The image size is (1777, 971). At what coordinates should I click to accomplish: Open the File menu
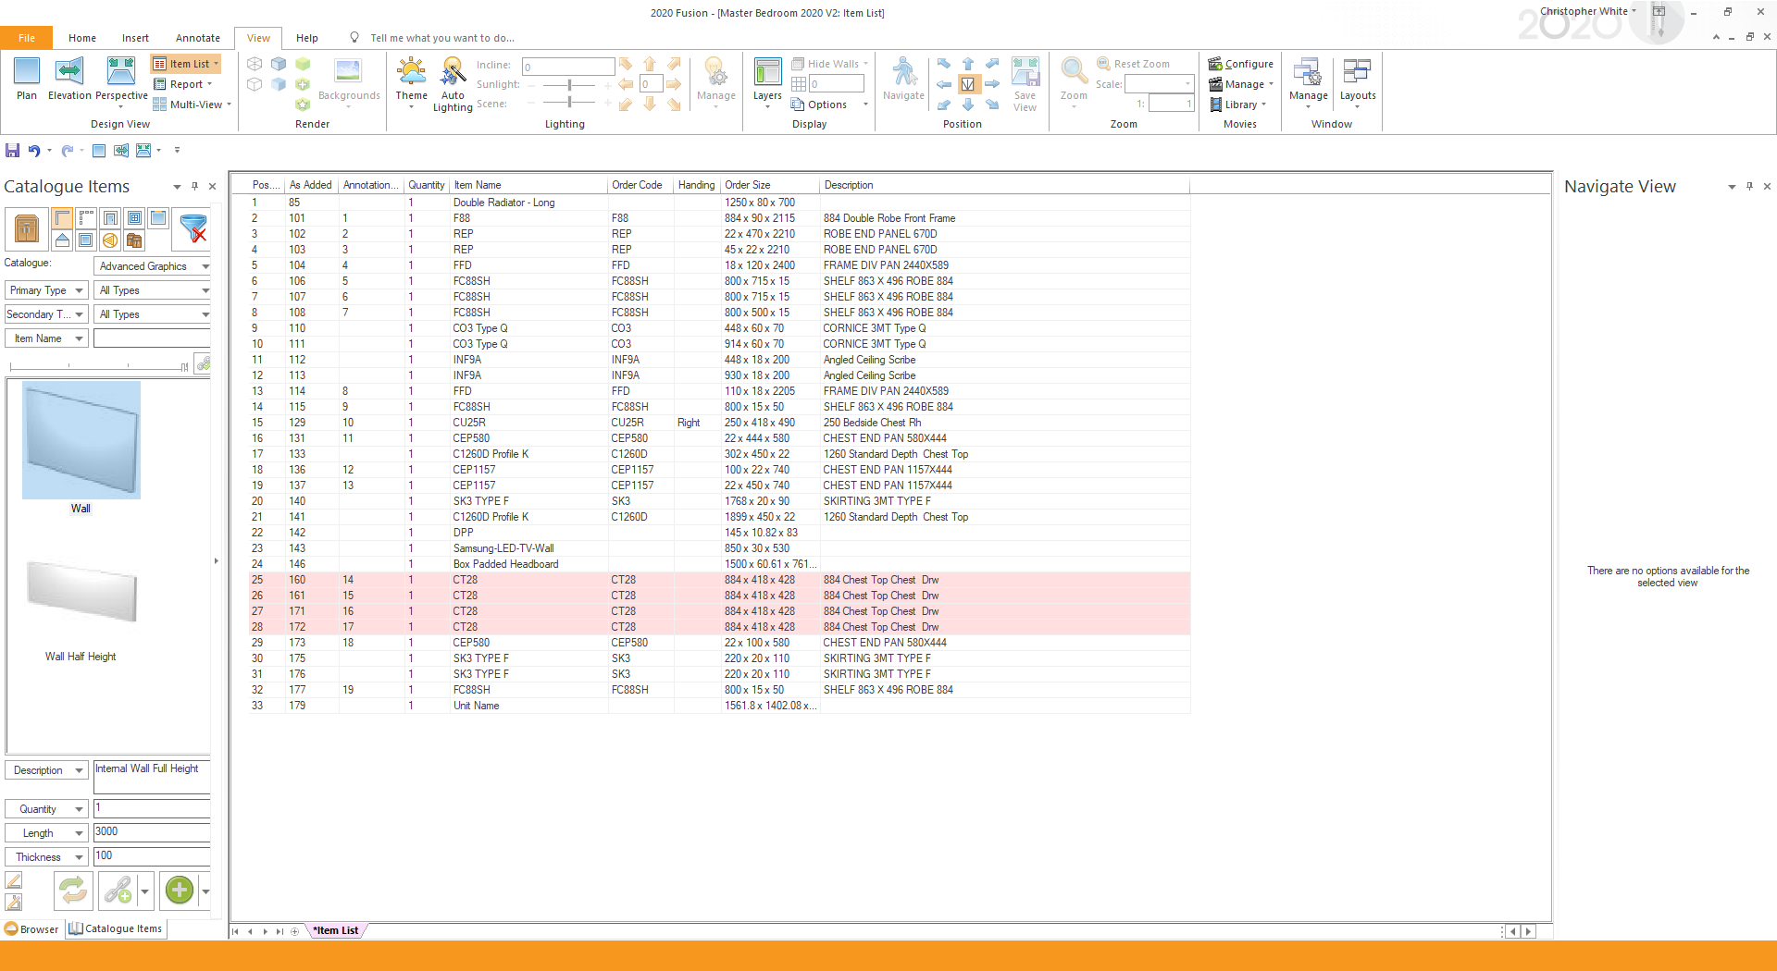(x=27, y=38)
